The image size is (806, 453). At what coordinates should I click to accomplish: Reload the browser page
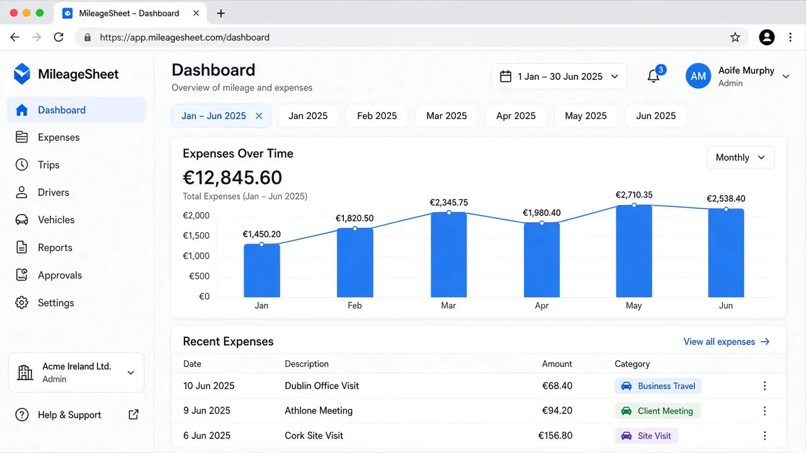point(59,37)
